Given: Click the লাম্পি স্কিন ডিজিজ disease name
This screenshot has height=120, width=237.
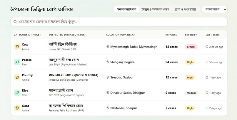Looking at the screenshot, I should (63, 44).
